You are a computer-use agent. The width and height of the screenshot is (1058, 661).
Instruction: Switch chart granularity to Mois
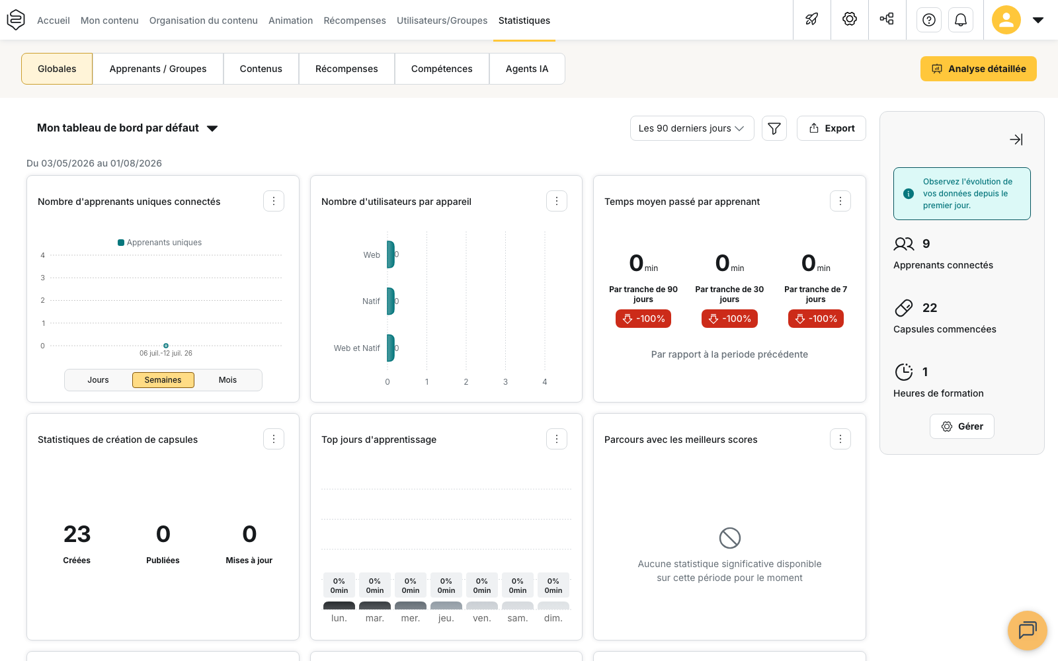pos(228,380)
